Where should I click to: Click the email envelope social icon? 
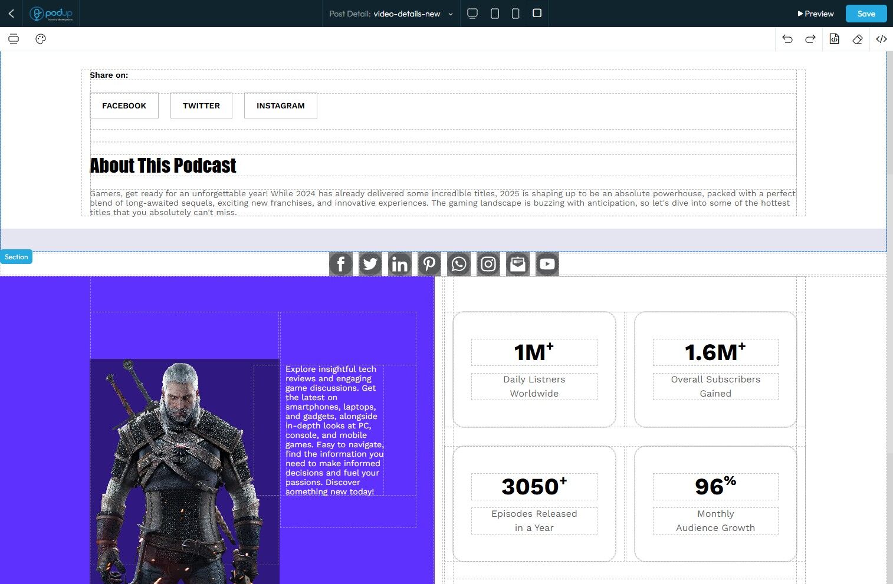518,264
